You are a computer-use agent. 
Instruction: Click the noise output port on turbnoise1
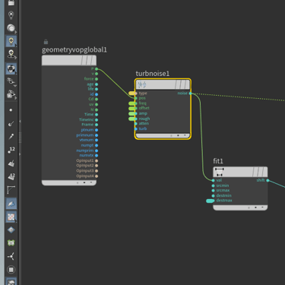(191, 93)
